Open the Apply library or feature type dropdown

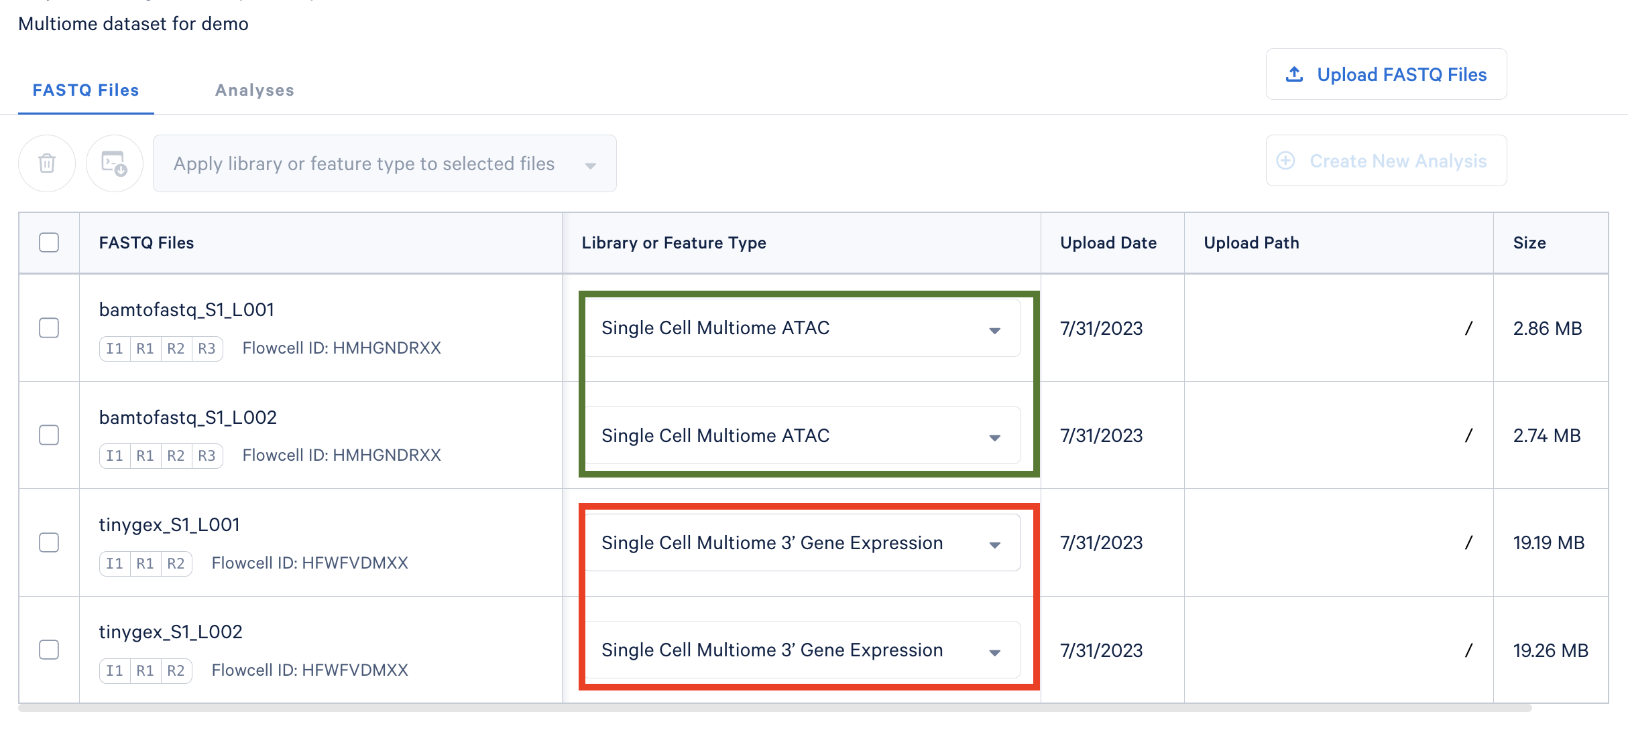click(385, 163)
